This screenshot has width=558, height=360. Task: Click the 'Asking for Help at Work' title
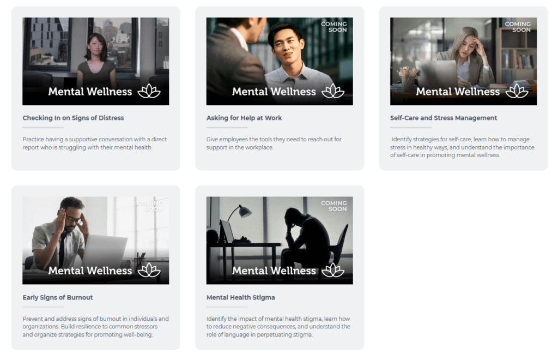(x=244, y=118)
